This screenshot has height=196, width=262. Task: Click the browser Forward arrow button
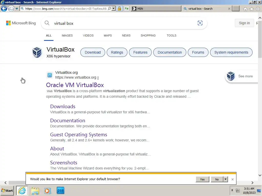11,8
